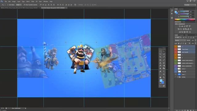Hide the tower Friendly layer
Screen dimensions: 197x111
175,52
